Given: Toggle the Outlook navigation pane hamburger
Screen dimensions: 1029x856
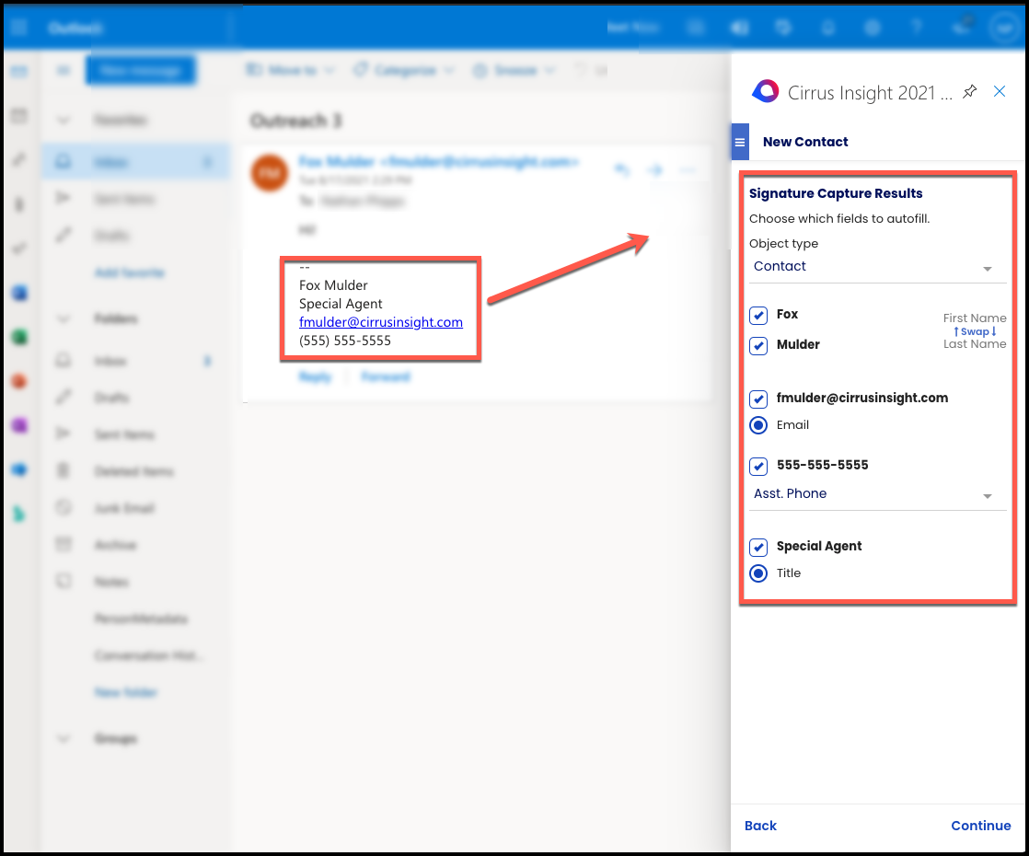Looking at the screenshot, I should click(63, 70).
